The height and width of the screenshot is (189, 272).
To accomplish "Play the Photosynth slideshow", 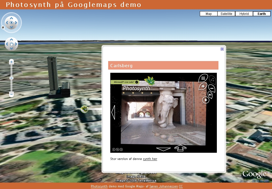I will pos(206,100).
